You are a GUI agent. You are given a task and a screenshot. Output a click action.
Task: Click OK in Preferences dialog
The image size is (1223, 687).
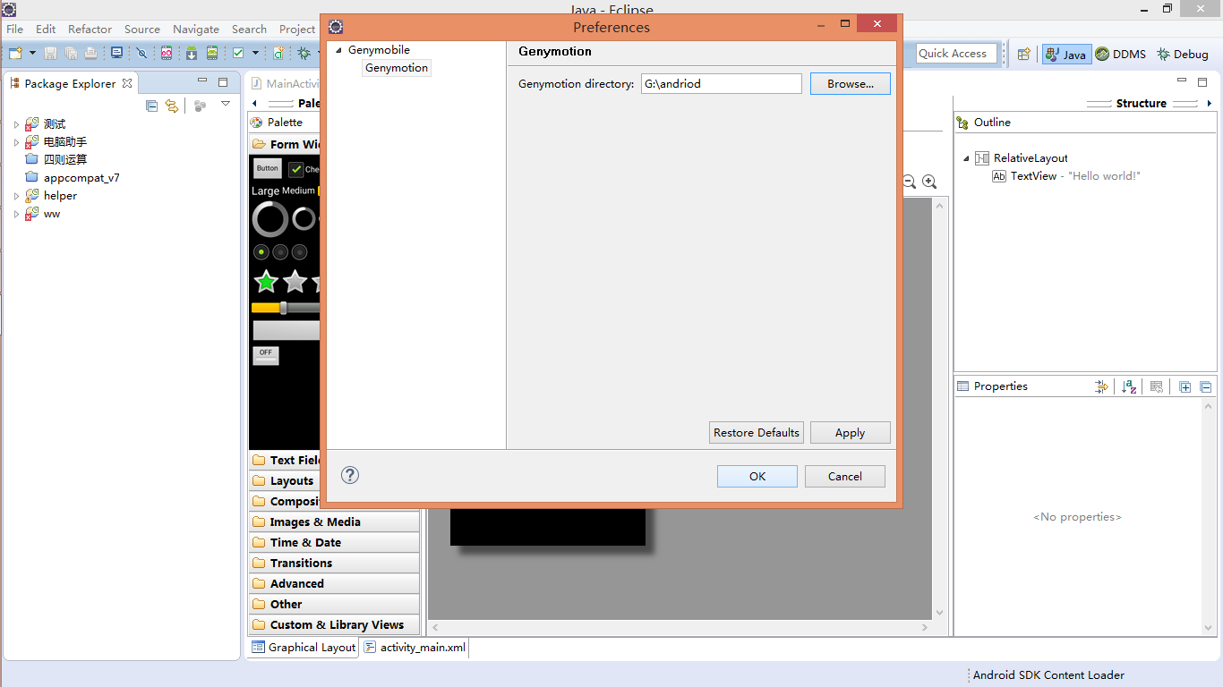point(757,477)
